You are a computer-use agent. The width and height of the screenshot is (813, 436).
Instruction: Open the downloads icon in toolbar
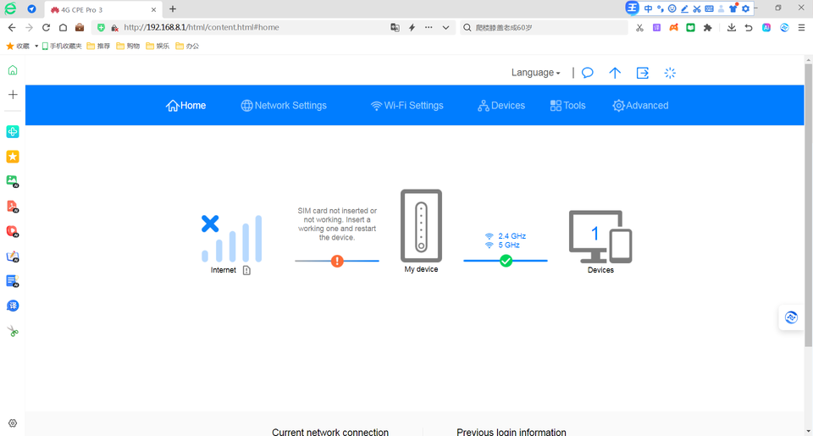[732, 27]
